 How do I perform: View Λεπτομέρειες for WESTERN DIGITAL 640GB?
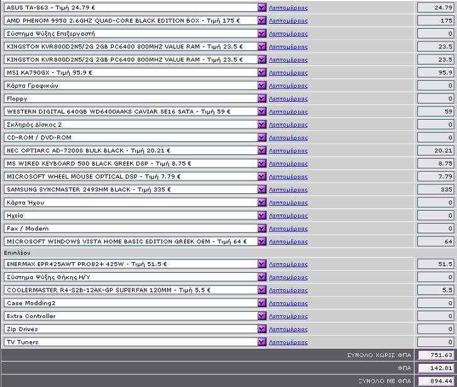[x=288, y=112]
